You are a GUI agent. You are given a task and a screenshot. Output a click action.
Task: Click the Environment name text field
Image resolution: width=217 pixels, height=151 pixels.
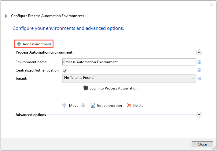129,62
